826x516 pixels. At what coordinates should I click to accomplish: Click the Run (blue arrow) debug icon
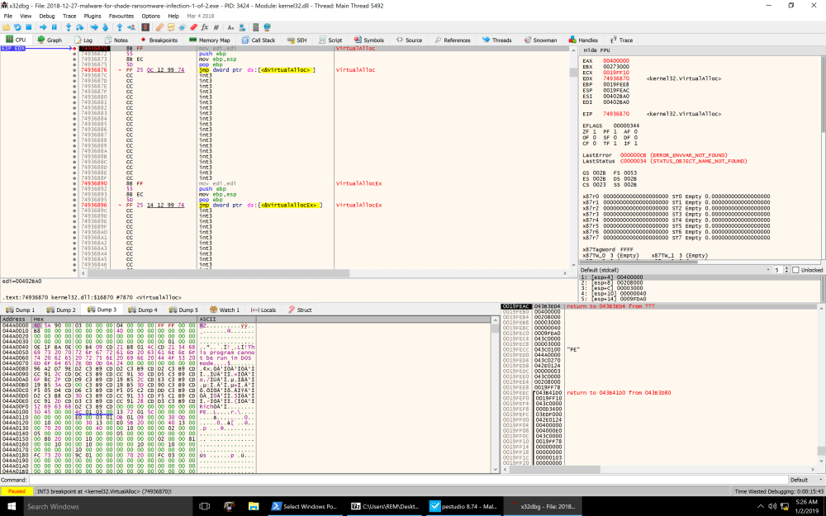[43, 27]
